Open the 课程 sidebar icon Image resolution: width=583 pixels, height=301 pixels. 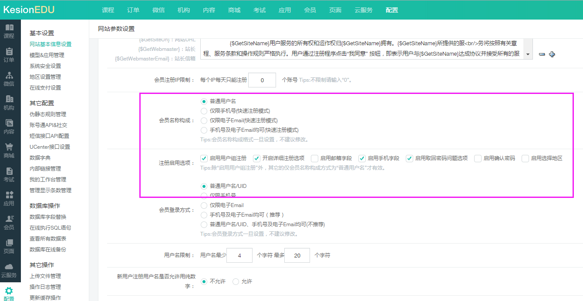9,27
